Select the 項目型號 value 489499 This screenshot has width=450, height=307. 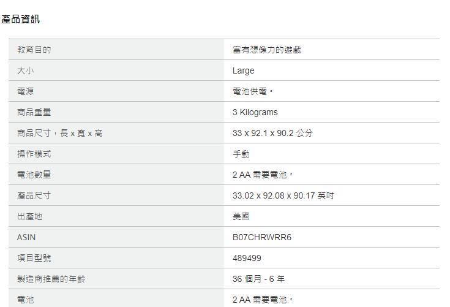tap(247, 258)
